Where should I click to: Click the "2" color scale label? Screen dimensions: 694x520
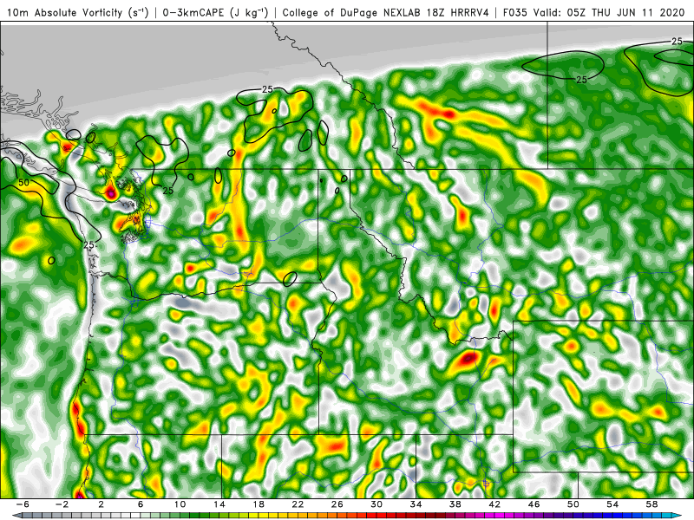[101, 504]
